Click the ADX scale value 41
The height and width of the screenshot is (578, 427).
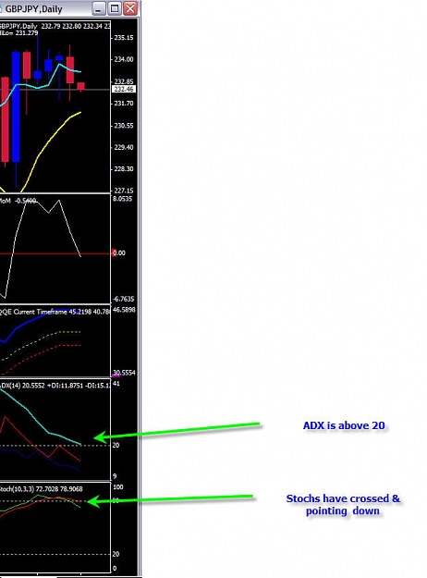click(x=116, y=384)
